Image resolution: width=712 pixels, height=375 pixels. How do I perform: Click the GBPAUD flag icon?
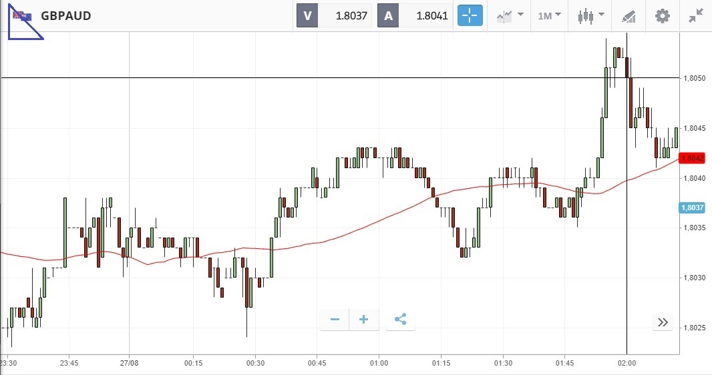point(23,16)
